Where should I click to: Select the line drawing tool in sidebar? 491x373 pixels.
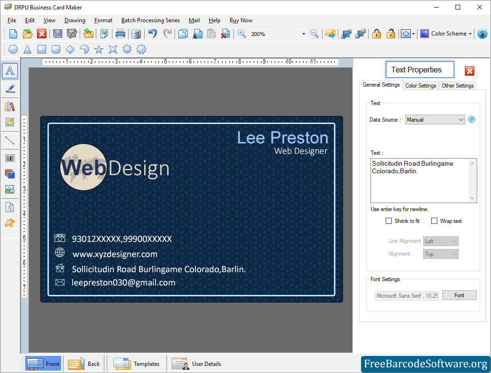coord(10,140)
